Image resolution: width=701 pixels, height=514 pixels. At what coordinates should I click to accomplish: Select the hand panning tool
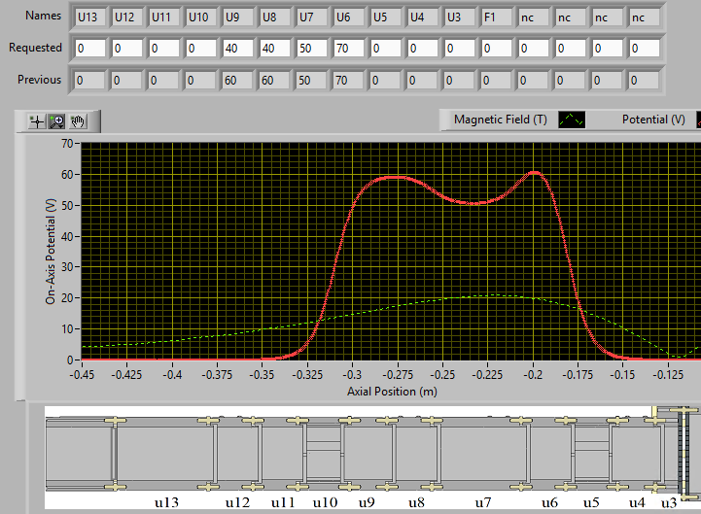pyautogui.click(x=78, y=121)
